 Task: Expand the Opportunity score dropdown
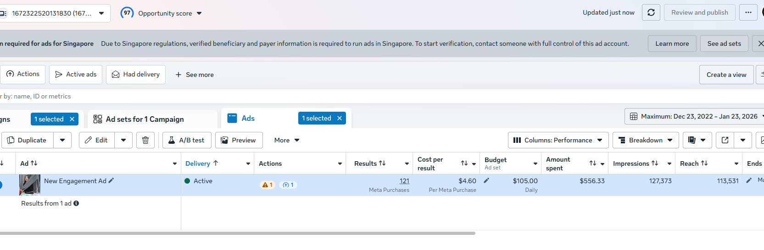[199, 13]
